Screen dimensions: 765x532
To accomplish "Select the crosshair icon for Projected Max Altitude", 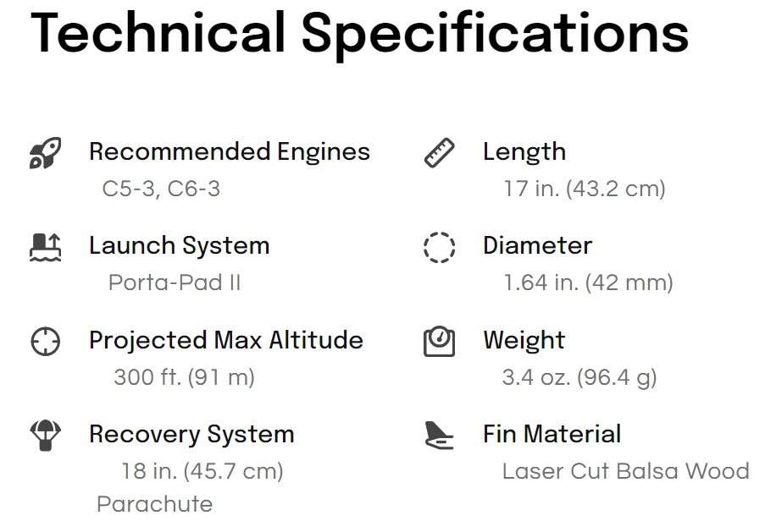I will click(x=46, y=342).
